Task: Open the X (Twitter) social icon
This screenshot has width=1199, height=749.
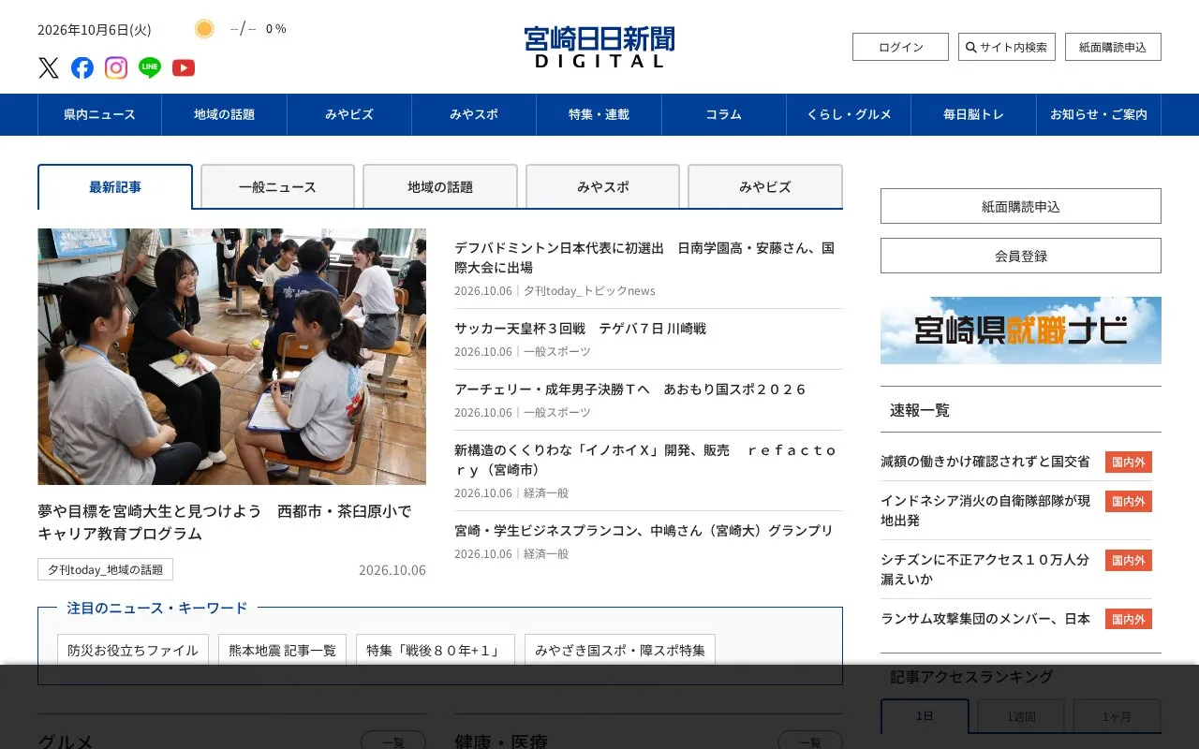Action: 49,67
